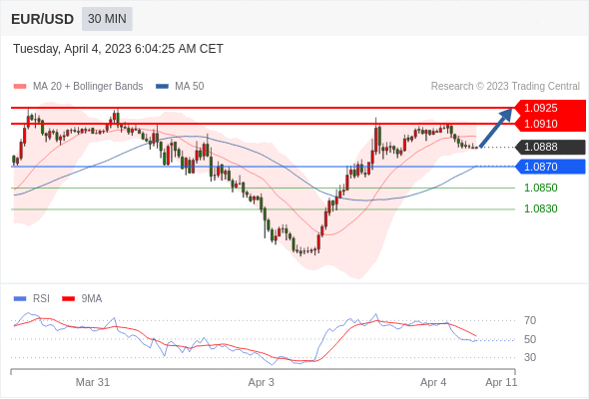Click the RSI 70 level label

(x=530, y=320)
